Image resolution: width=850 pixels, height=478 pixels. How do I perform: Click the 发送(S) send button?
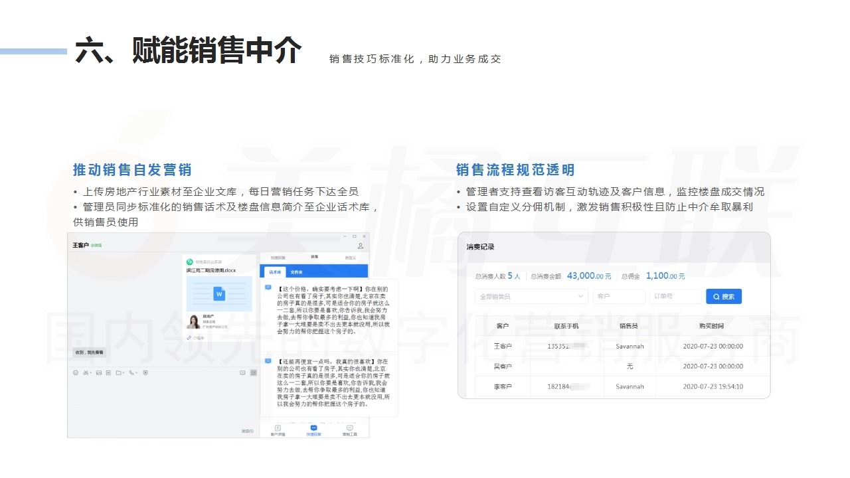[x=247, y=431]
